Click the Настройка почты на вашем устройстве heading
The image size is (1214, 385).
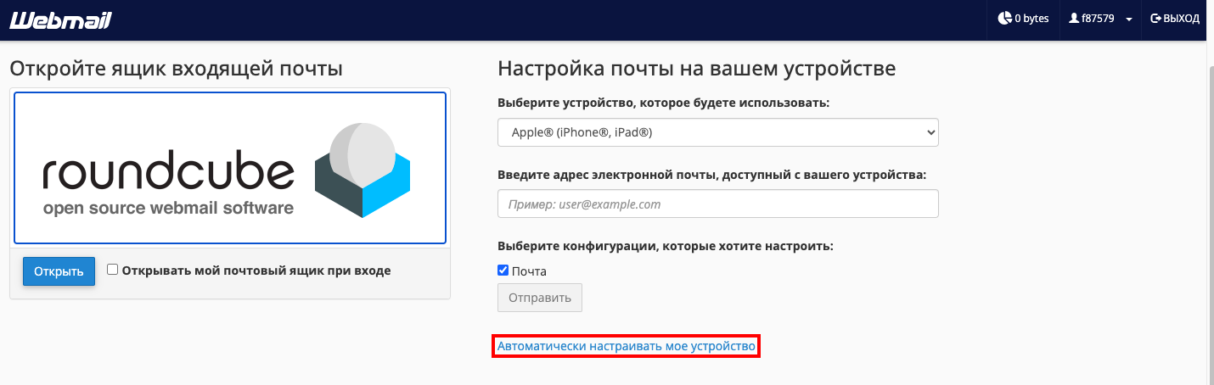pos(696,69)
